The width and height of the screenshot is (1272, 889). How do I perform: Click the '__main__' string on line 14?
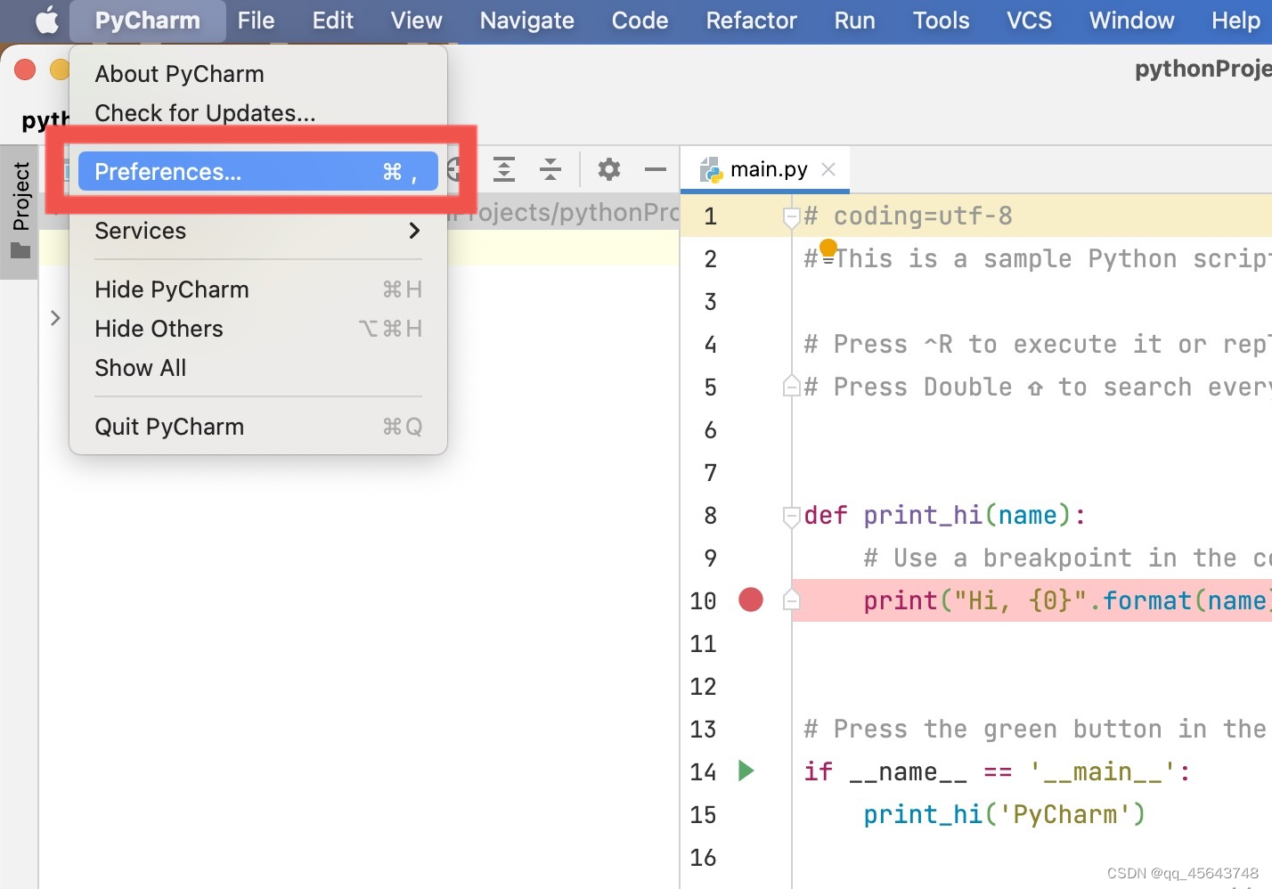pyautogui.click(x=1103, y=772)
